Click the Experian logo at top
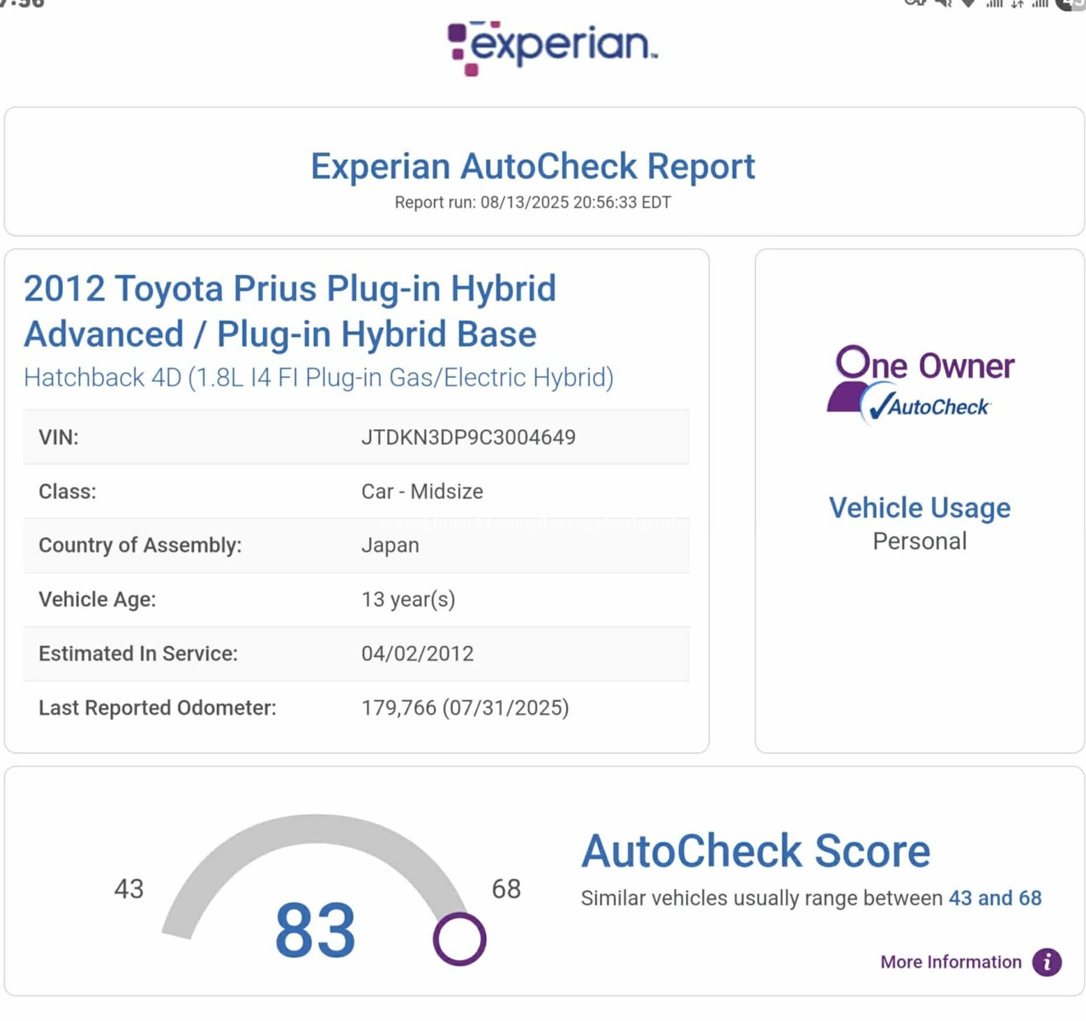 [x=552, y=47]
